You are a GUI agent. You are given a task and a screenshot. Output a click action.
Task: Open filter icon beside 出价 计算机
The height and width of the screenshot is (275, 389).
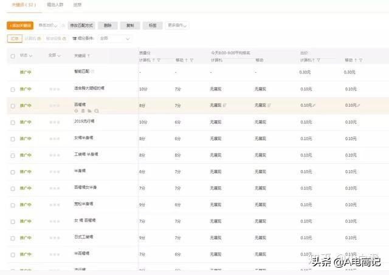(x=318, y=60)
